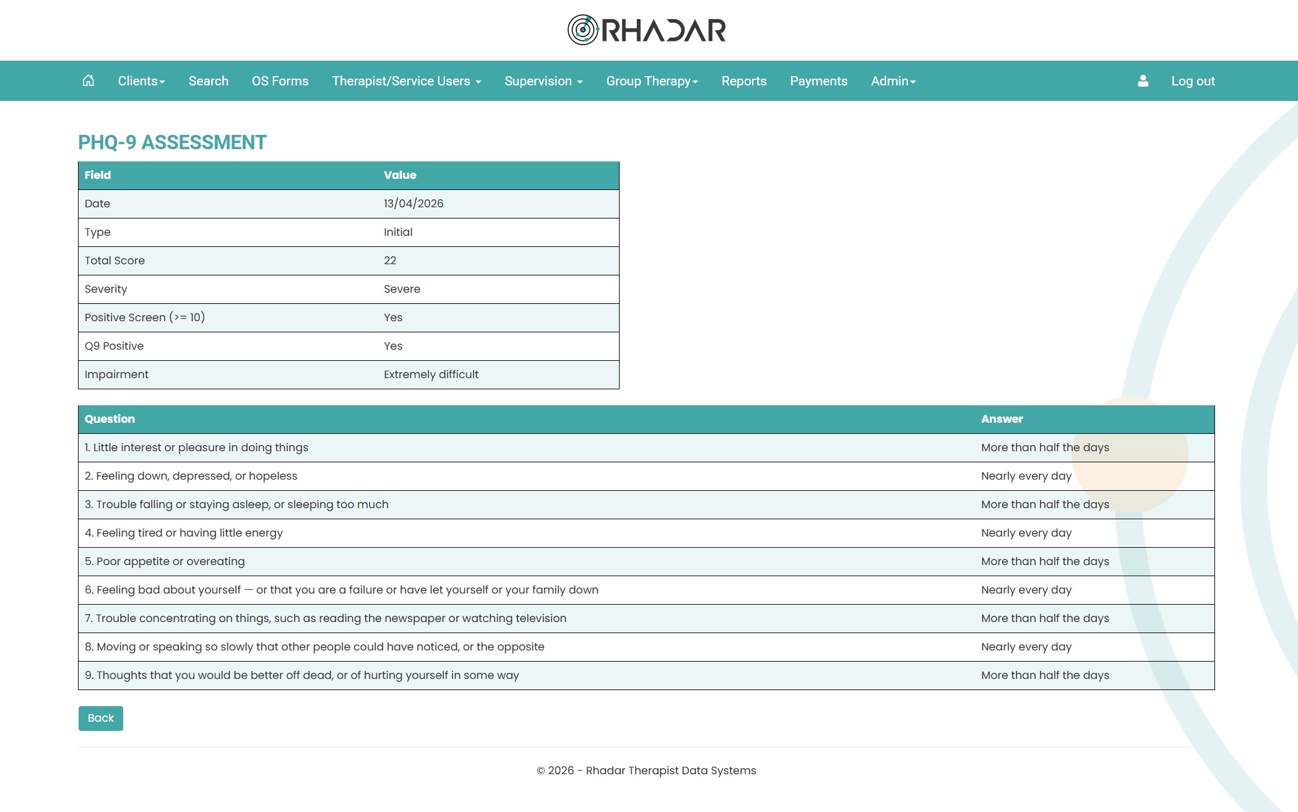This screenshot has width=1298, height=812.
Task: Navigate to Payments
Action: [x=819, y=81]
